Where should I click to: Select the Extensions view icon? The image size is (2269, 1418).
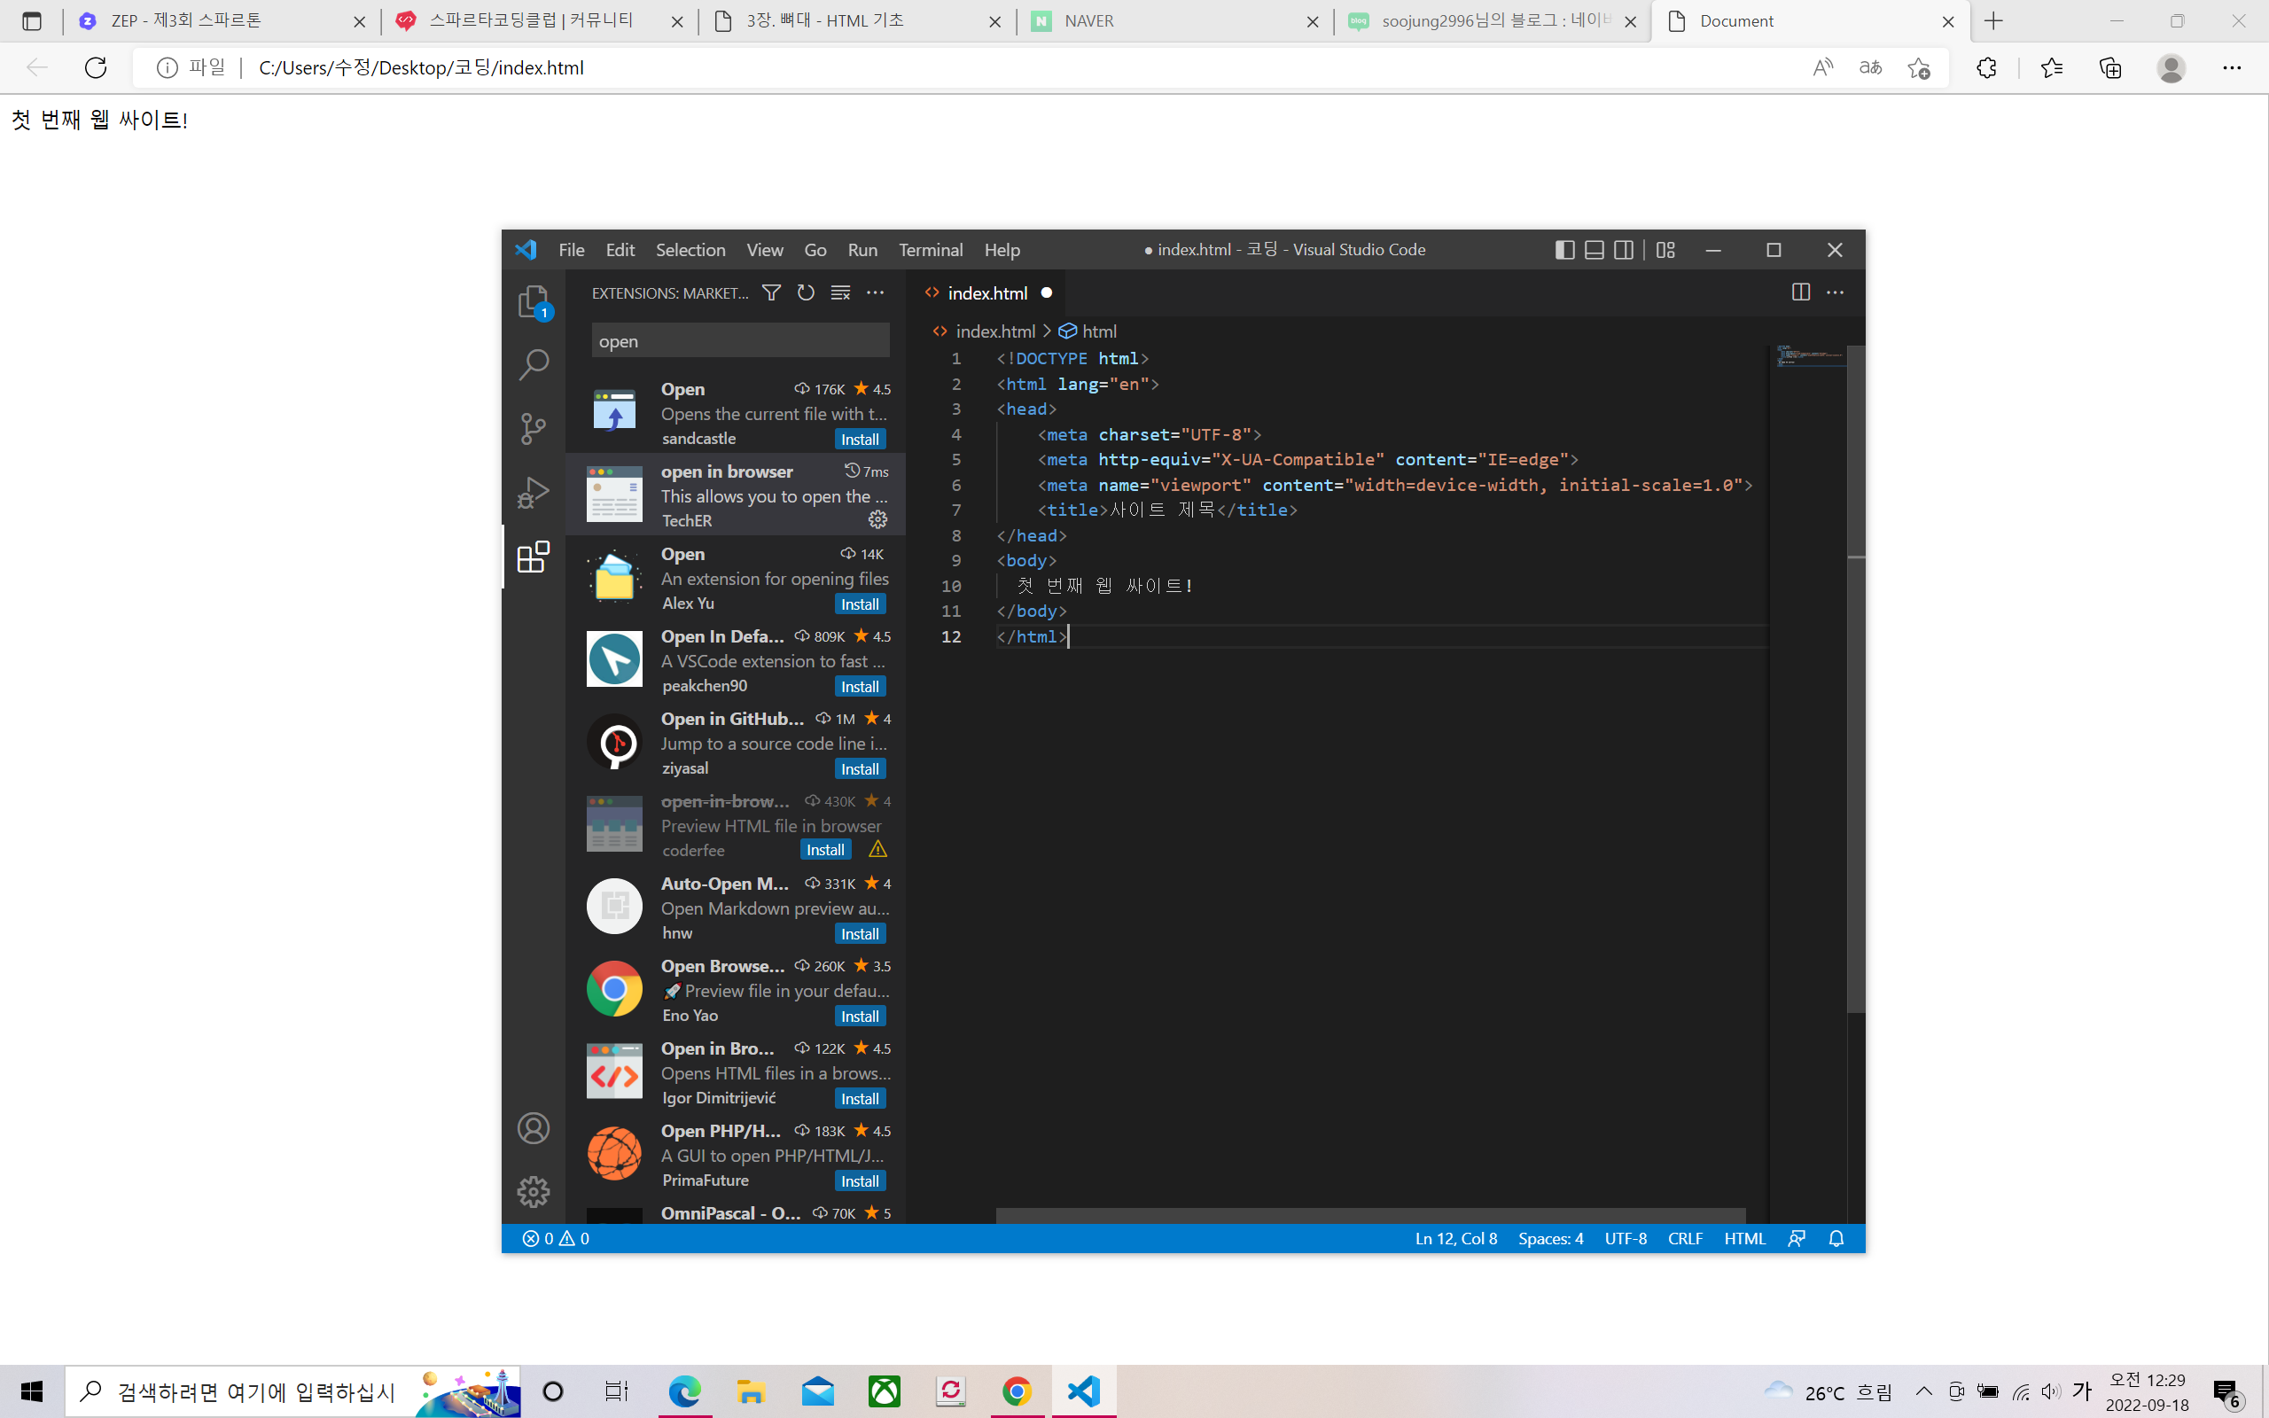pyautogui.click(x=534, y=557)
